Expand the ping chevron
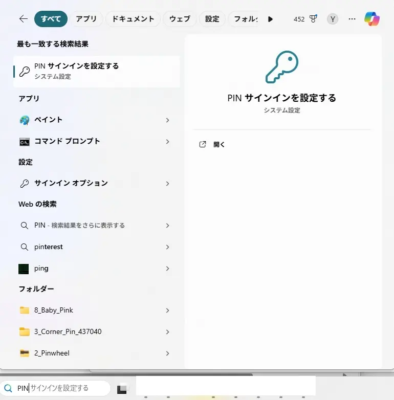Viewport: 394px width, 400px height. (167, 269)
